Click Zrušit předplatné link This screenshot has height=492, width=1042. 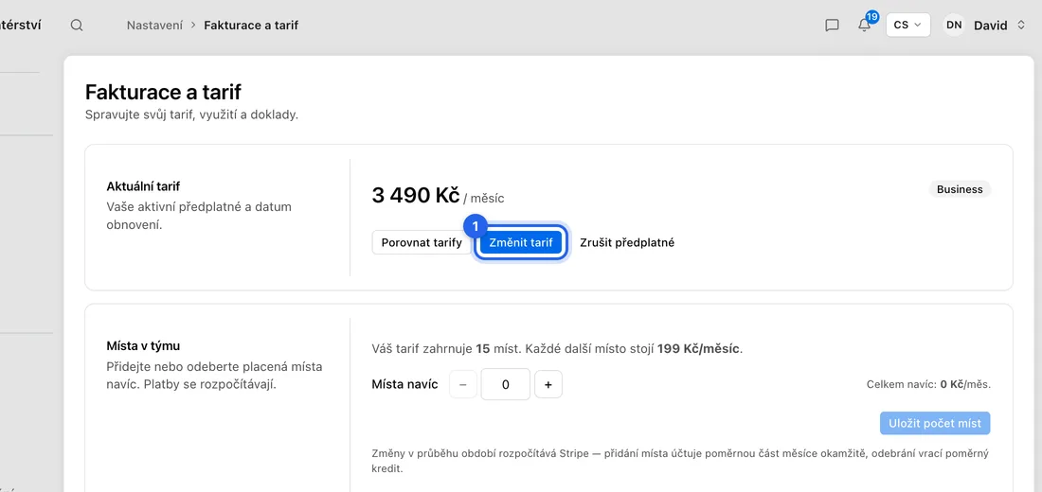pyautogui.click(x=627, y=242)
